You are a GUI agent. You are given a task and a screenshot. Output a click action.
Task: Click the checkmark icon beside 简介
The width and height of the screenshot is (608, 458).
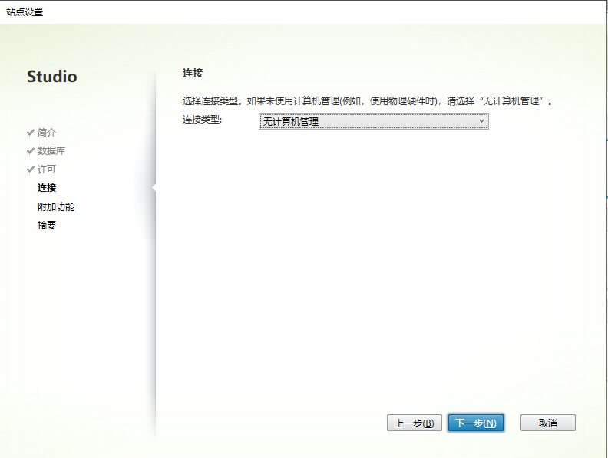pos(31,132)
